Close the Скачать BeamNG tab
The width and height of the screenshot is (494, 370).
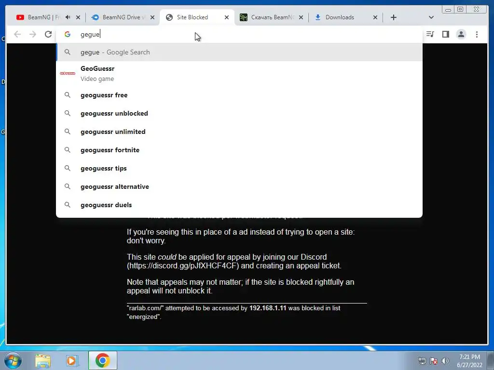pos(301,17)
